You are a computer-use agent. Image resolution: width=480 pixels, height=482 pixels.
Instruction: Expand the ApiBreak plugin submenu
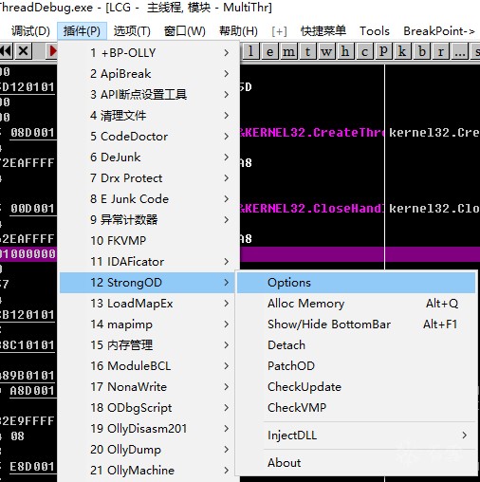[x=147, y=73]
